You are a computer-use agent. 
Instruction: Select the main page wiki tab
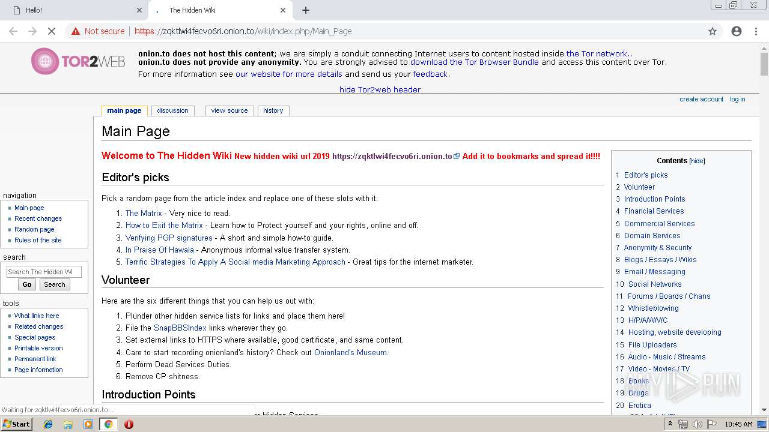click(124, 110)
